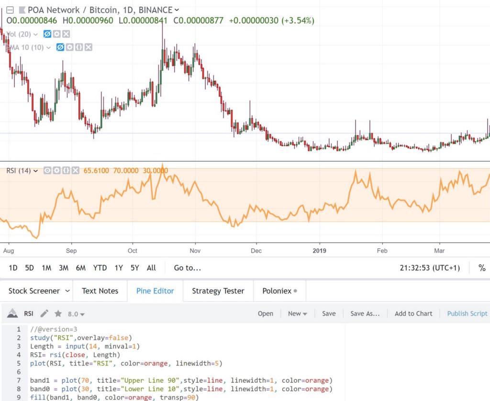Open the script version 8.0 dropdown
490x401 pixels.
(x=76, y=314)
